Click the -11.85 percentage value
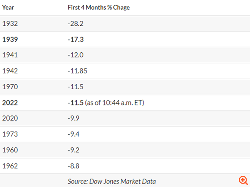Viewport: 250px width, 187px height. [x=77, y=71]
